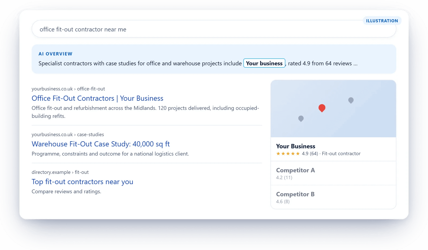
Task: Click the 'rated 4.9 from 64 reviews' text
Action: pyautogui.click(x=320, y=63)
